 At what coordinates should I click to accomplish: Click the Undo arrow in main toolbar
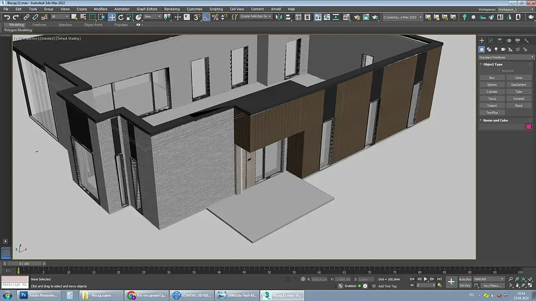pos(7,17)
